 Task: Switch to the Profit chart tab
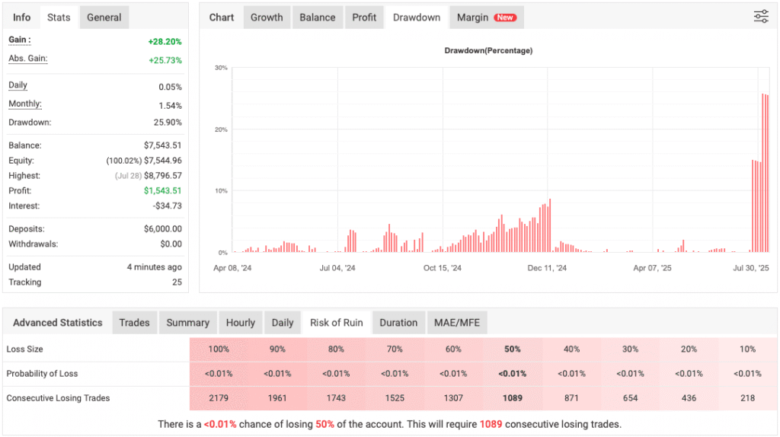click(x=364, y=18)
